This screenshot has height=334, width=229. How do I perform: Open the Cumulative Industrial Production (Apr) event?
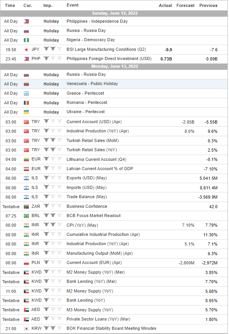click(x=103, y=234)
